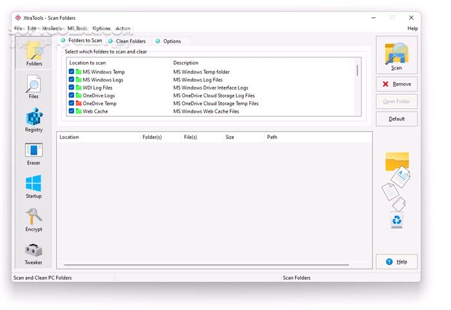Switch to the Clean Folders tab
The image size is (451, 310).
pyautogui.click(x=130, y=41)
